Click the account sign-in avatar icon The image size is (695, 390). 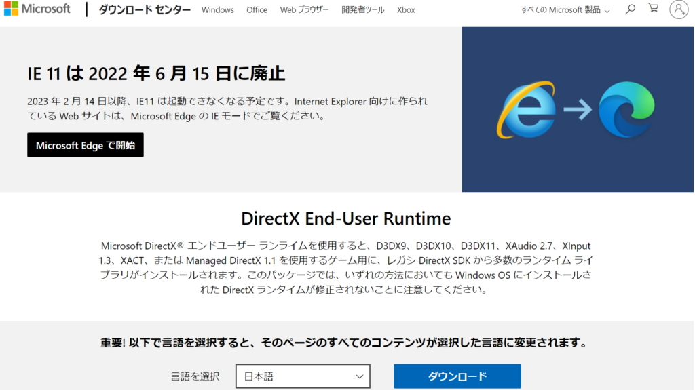[679, 9]
